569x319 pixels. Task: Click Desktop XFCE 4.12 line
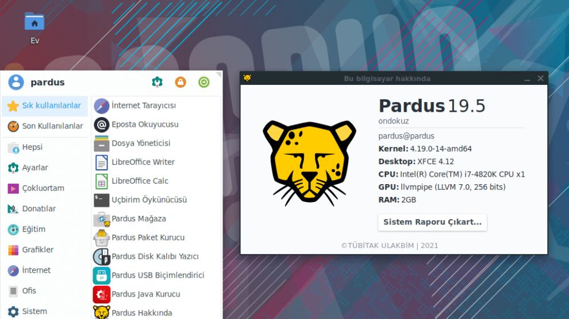(416, 161)
